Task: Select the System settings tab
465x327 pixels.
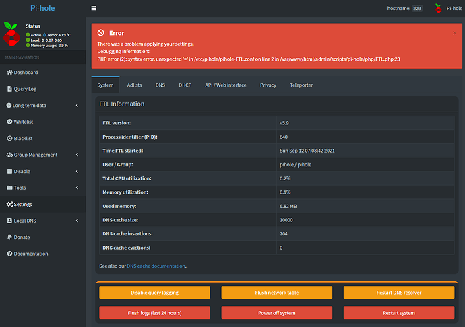Action: click(x=105, y=85)
